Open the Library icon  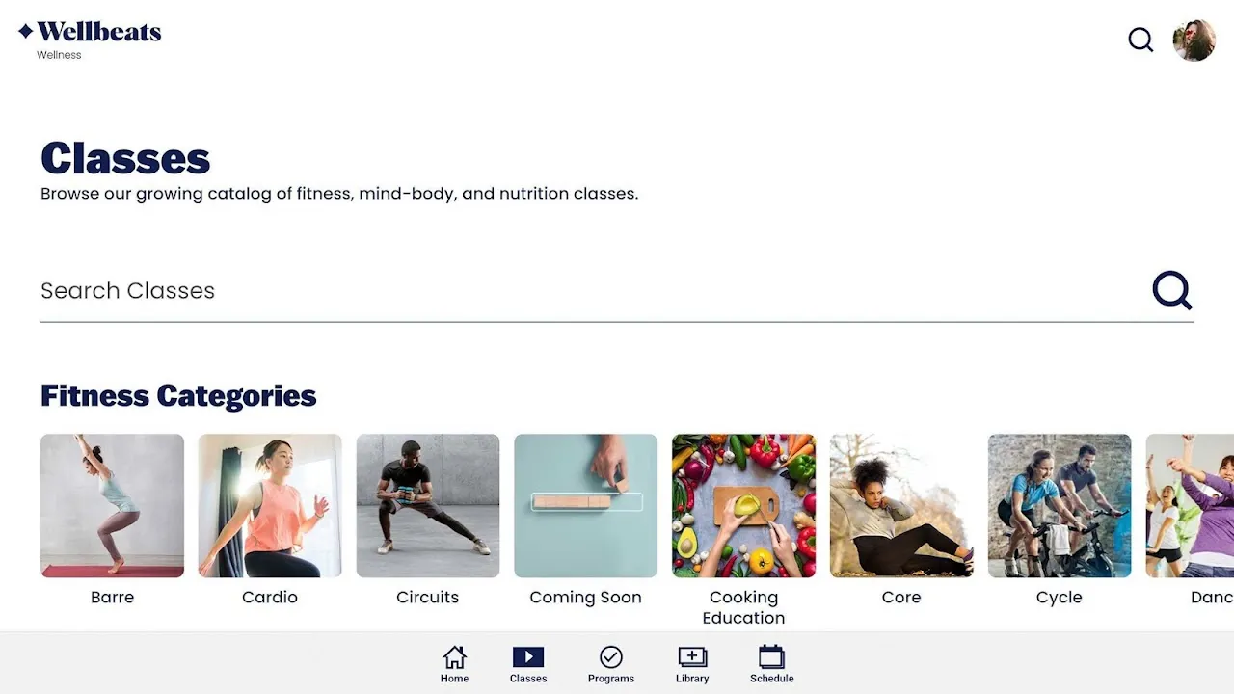(692, 657)
